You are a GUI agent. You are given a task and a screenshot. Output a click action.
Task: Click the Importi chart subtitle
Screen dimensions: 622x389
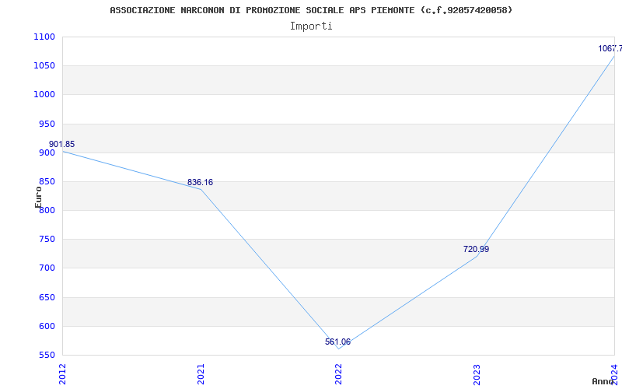[311, 26]
